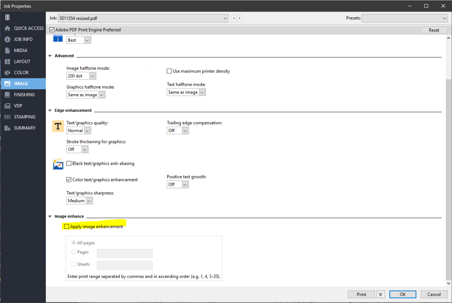Open Text/graphics quality dropdown
This screenshot has width=452, height=303.
tap(79, 130)
